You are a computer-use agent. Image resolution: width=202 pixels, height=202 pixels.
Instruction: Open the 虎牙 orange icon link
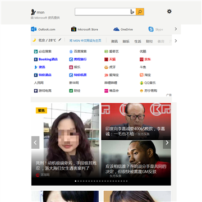pos(106,67)
